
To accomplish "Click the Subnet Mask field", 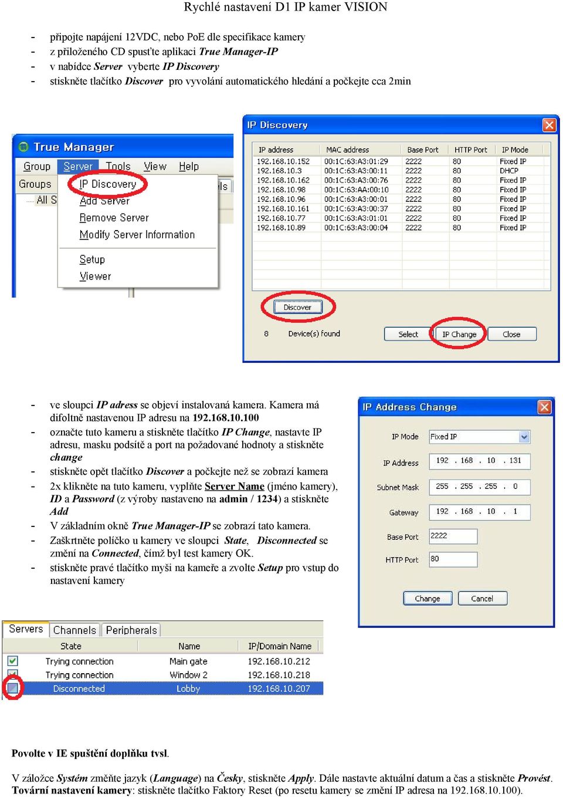I will 480,487.
